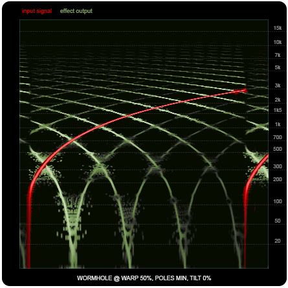Click the 50 frequency axis label
Viewport: 288px width, 288px height.
[278, 221]
